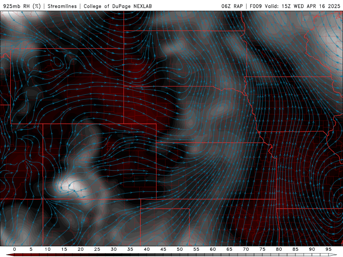Click 'College of DuPage NEXLAB' text
The height and width of the screenshot is (257, 343).
pyautogui.click(x=117, y=6)
